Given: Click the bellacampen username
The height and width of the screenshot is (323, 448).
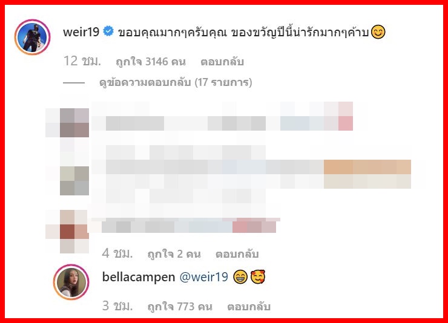Looking at the screenshot, I should [x=139, y=277].
